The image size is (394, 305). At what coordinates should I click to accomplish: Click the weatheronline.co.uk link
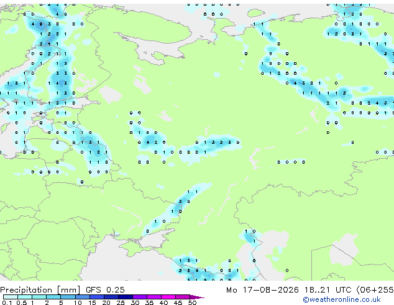tap(342, 299)
